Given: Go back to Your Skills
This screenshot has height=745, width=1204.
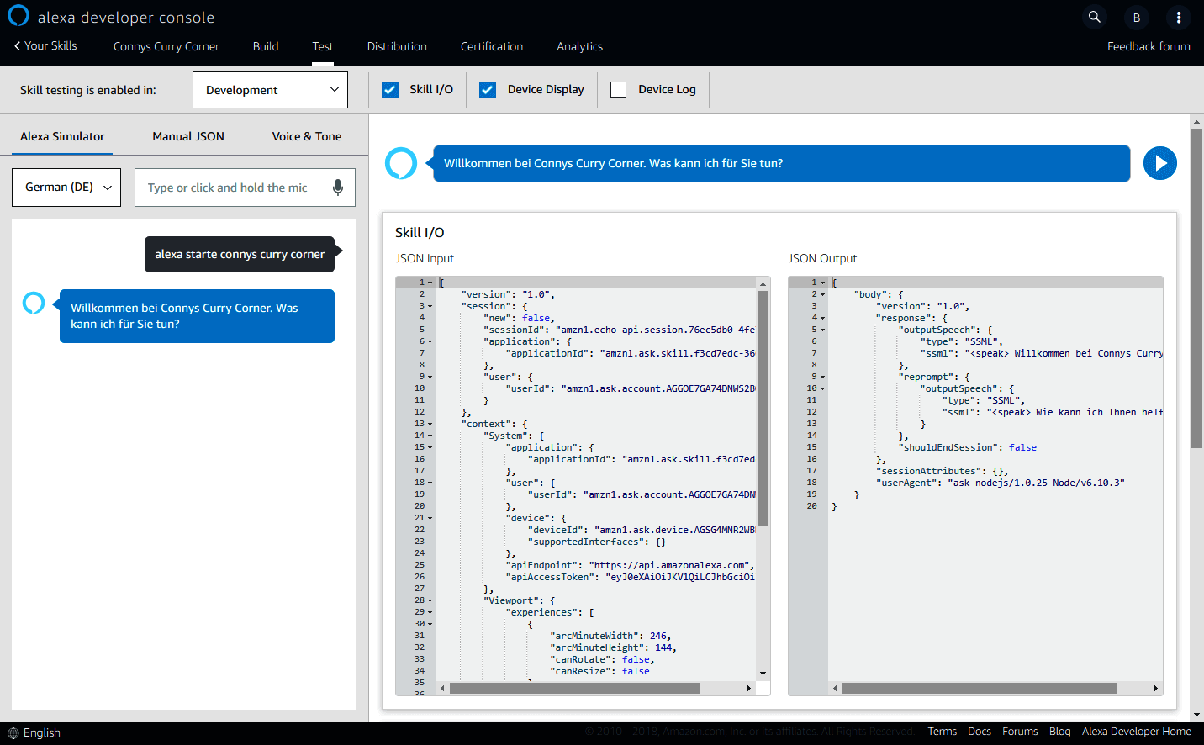Looking at the screenshot, I should [45, 46].
